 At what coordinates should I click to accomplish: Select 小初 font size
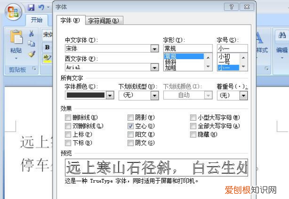point(228,56)
